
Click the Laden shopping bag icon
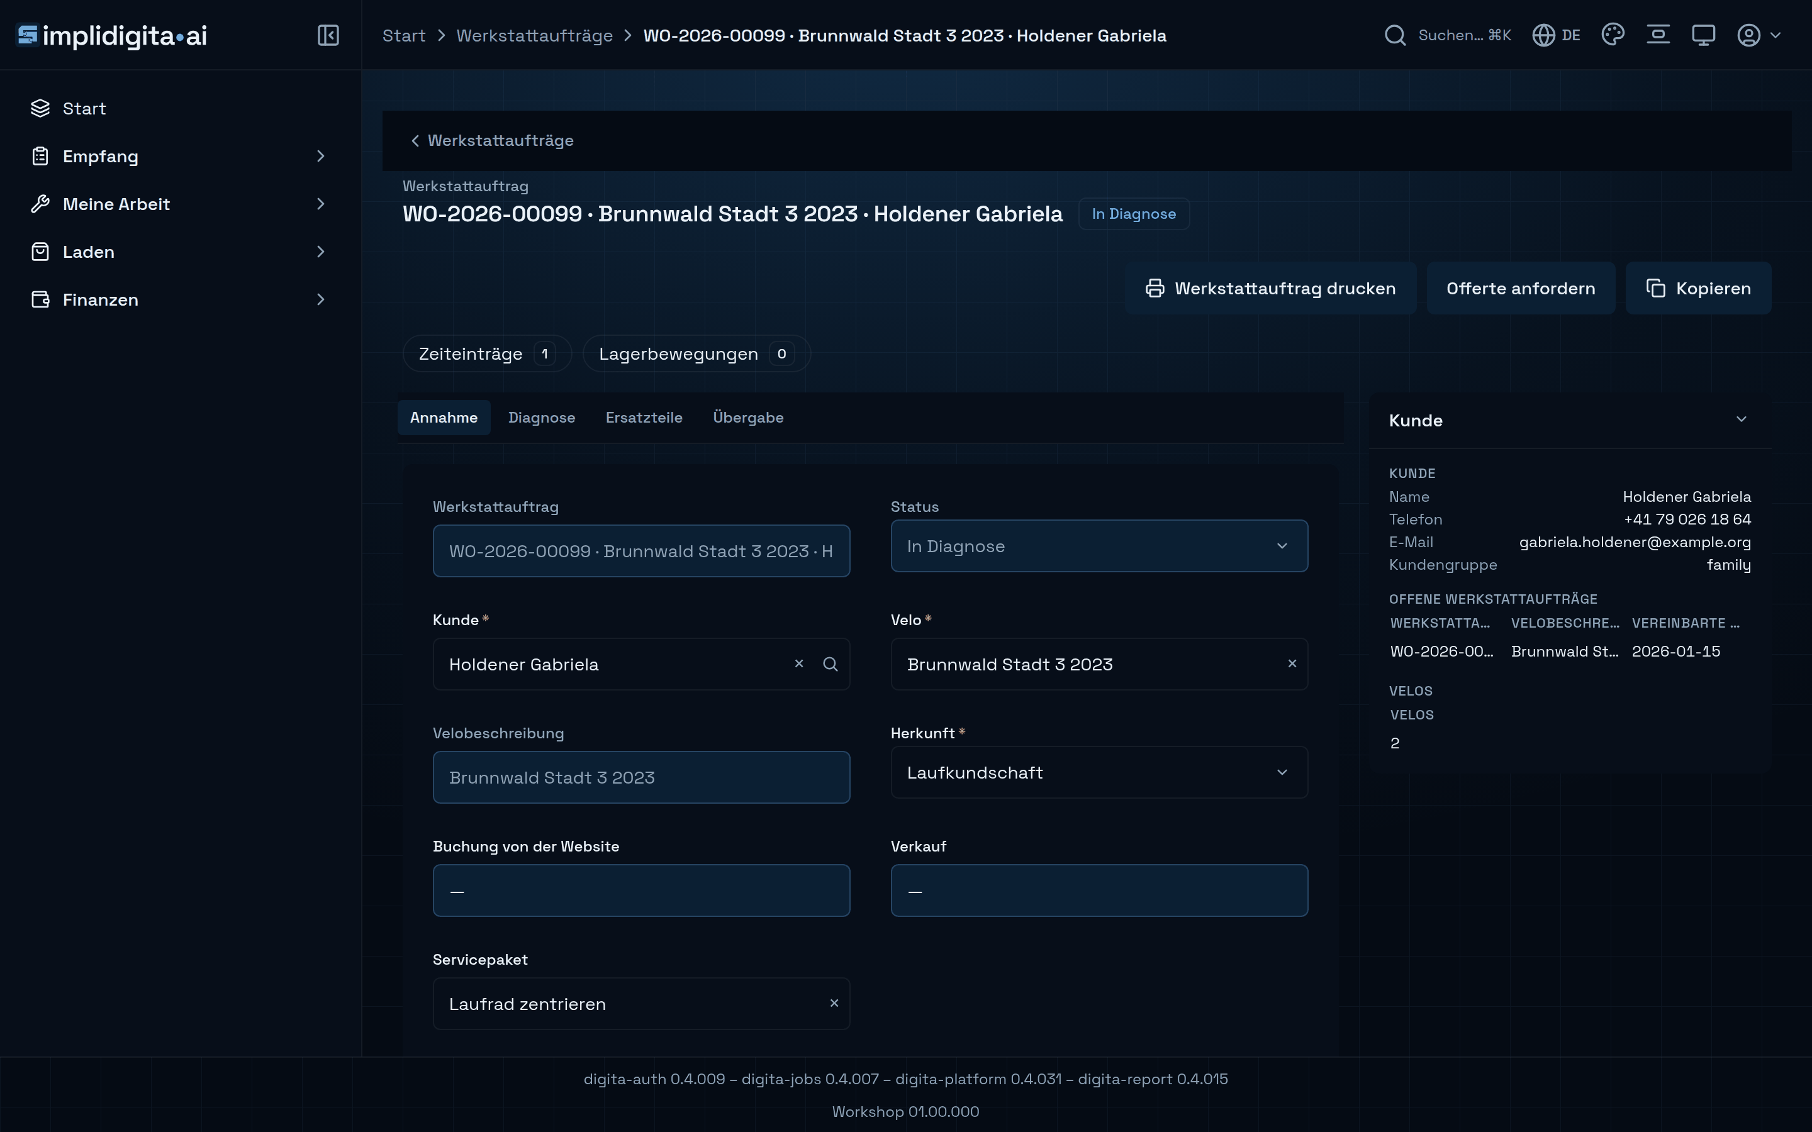40,252
